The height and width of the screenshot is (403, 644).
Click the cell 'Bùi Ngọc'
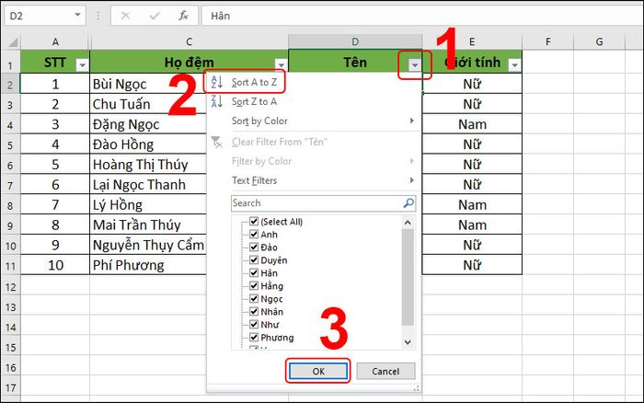tap(148, 85)
